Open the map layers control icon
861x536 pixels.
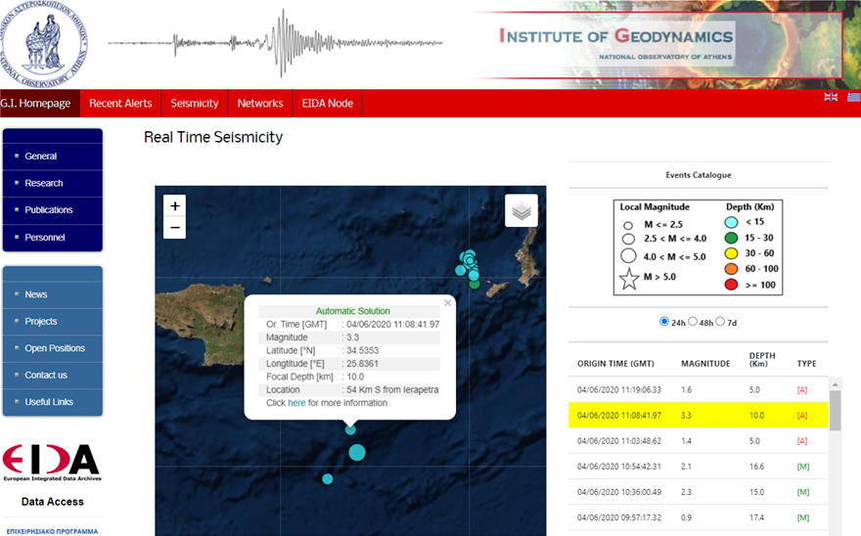tap(521, 210)
